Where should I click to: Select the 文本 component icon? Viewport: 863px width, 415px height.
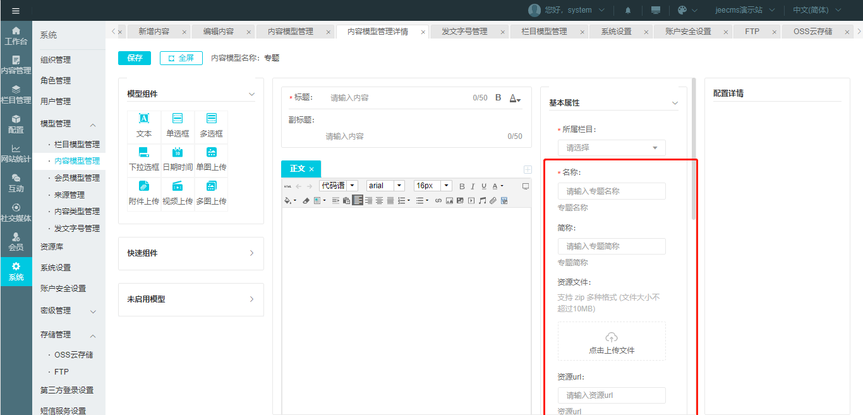tap(144, 124)
